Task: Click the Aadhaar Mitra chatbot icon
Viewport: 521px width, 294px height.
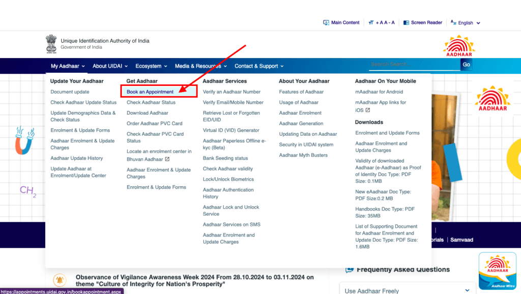Action: 498,271
